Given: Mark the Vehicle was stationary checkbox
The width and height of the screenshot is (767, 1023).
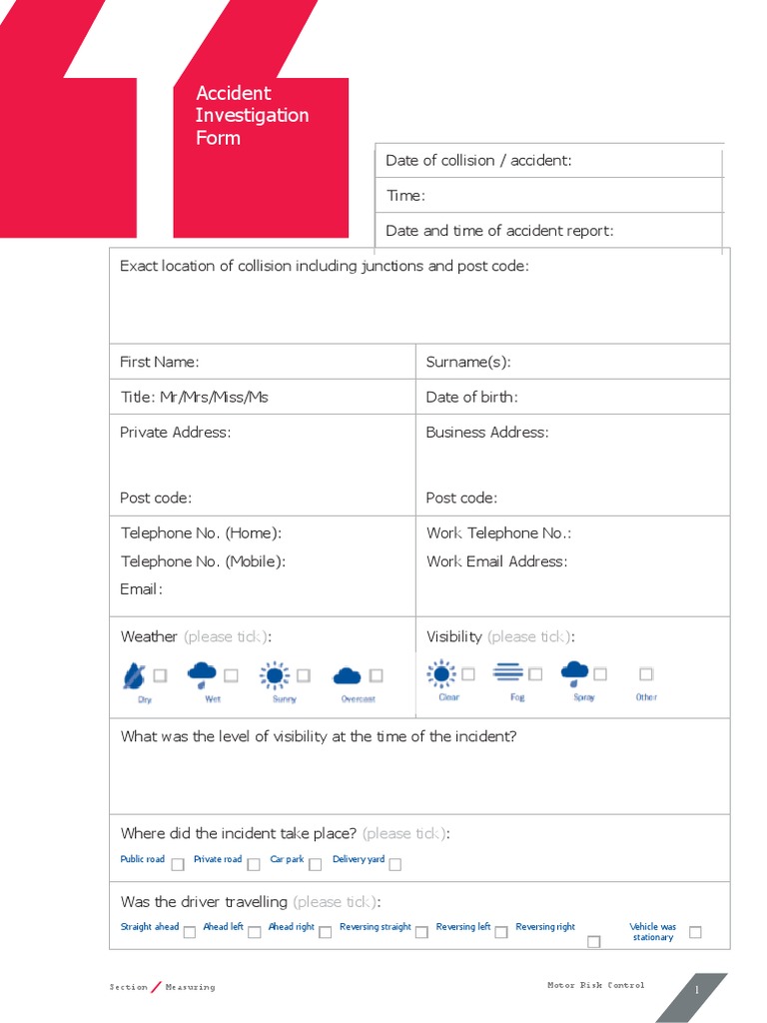Looking at the screenshot, I should click(695, 932).
